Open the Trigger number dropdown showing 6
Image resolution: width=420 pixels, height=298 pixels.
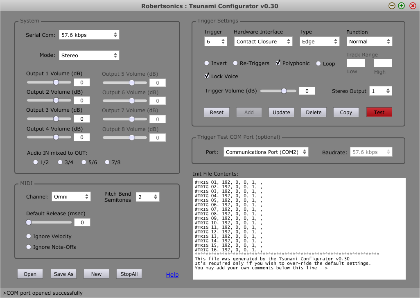click(215, 41)
